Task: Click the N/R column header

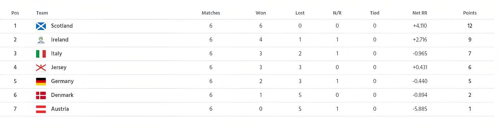Action: click(337, 13)
